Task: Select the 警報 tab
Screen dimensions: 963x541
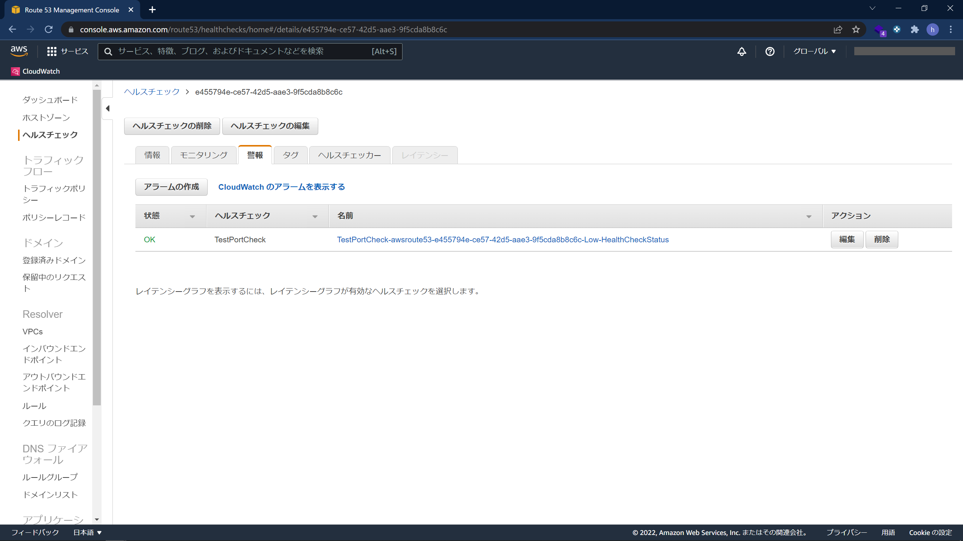Action: (255, 155)
